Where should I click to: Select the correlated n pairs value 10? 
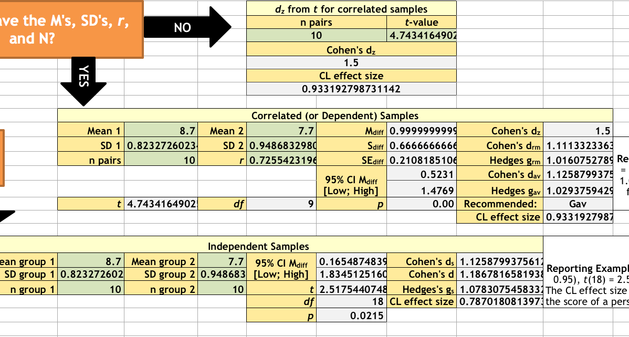pos(161,160)
